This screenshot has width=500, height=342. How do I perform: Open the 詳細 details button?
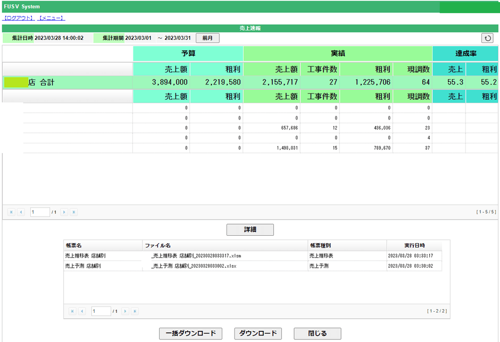click(250, 230)
